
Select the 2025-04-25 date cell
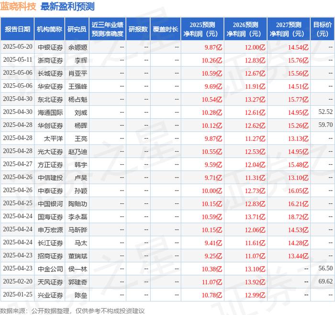(18, 203)
